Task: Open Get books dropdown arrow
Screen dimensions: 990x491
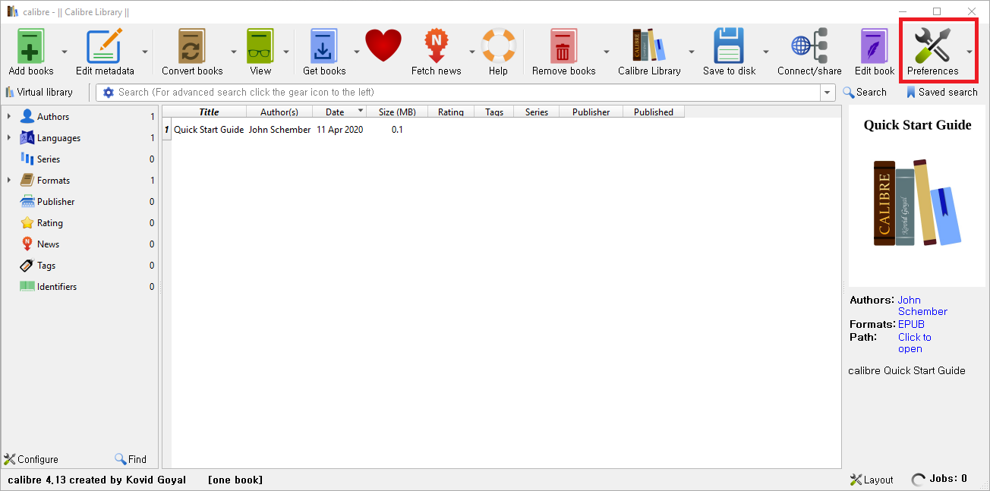Action: pos(356,52)
